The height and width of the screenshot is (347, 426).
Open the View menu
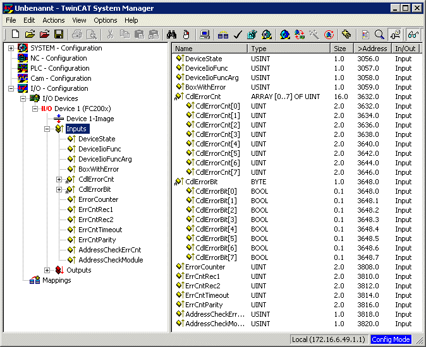(79, 20)
